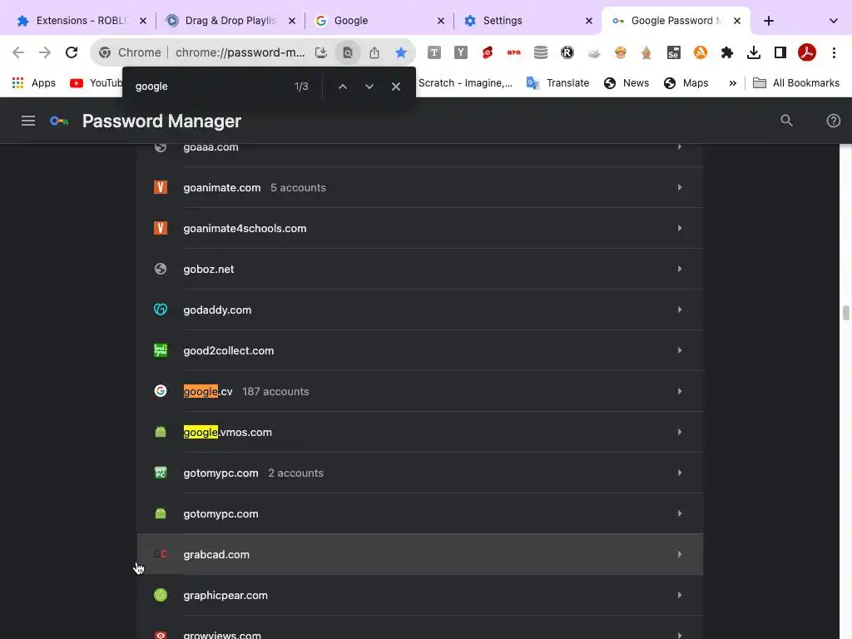Open a new browser tab
The width and height of the screenshot is (852, 639).
[768, 21]
